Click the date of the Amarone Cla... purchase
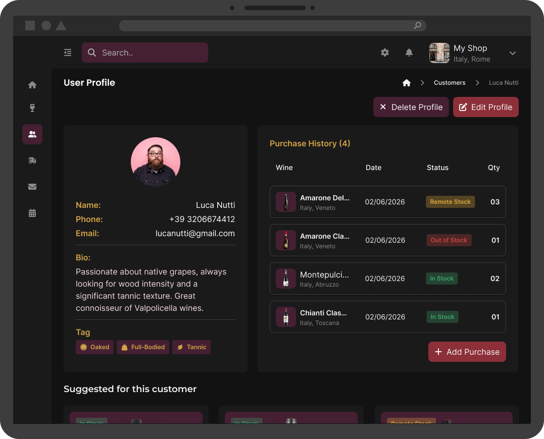The height and width of the screenshot is (439, 544). point(385,240)
